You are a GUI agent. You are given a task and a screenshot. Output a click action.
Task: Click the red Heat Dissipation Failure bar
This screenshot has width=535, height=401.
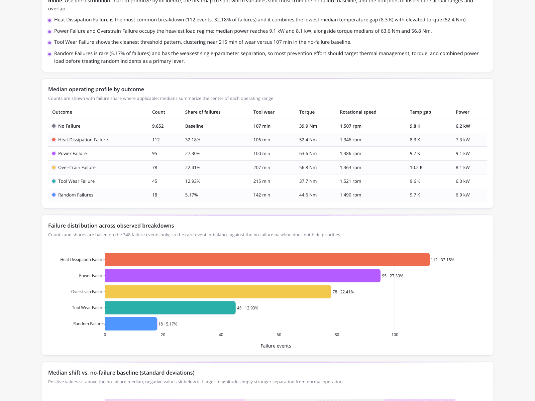click(267, 260)
